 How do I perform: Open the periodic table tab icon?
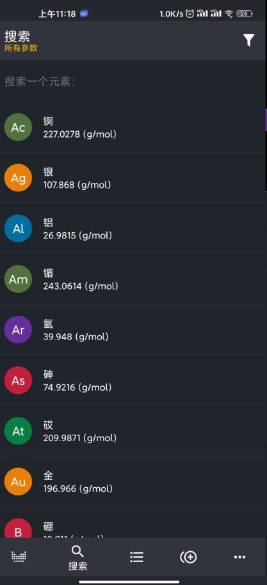pos(19,557)
